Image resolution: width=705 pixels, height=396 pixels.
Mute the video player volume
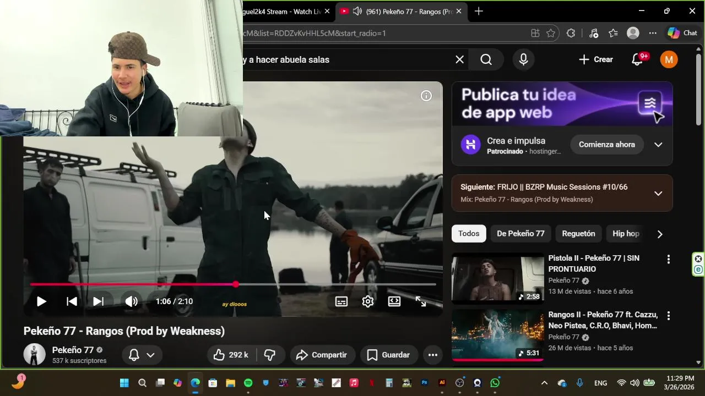[131, 301]
